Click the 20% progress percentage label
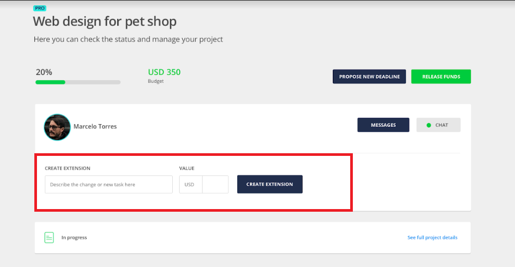This screenshot has height=267, width=515. point(44,72)
